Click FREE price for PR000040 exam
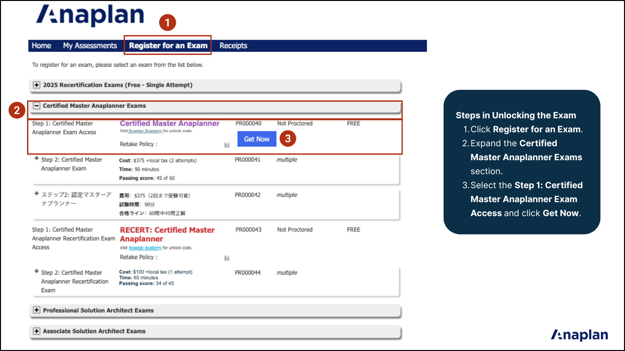 click(x=354, y=123)
